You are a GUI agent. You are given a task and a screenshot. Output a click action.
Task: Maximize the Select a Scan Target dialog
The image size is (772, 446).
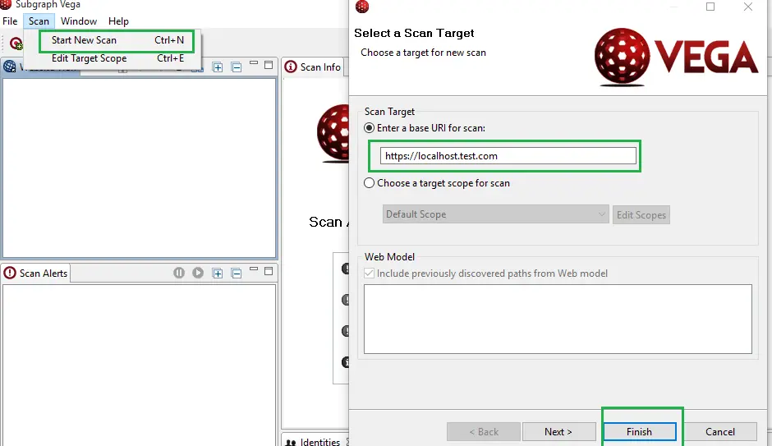click(x=710, y=7)
